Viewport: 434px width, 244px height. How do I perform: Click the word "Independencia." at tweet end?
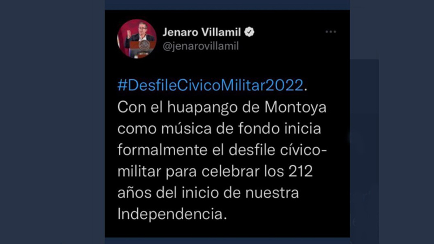point(172,214)
